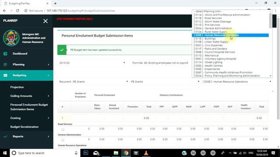Image resolution: width=280 pixels, height=157 pixels.
Task: Click the volume speaker tray icon
Action: click(245, 153)
